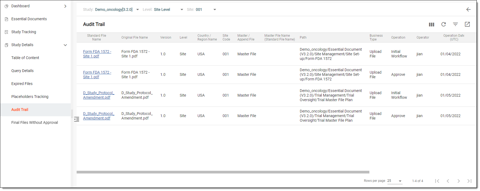
Task: Open D_Study_Protocol_Amendment.pdf link in last Approve row
Action: pyautogui.click(x=99, y=116)
